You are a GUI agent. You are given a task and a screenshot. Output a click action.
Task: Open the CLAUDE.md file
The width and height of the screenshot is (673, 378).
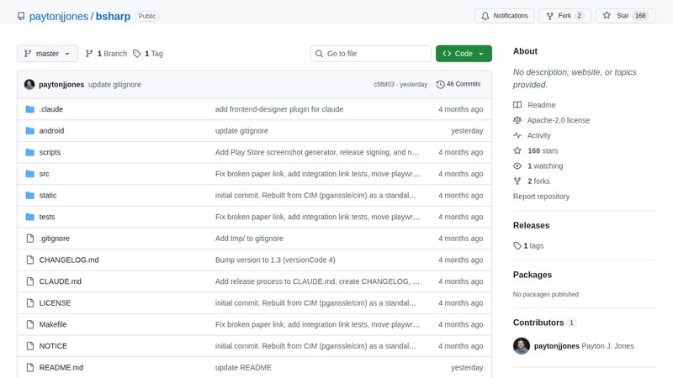coord(60,281)
